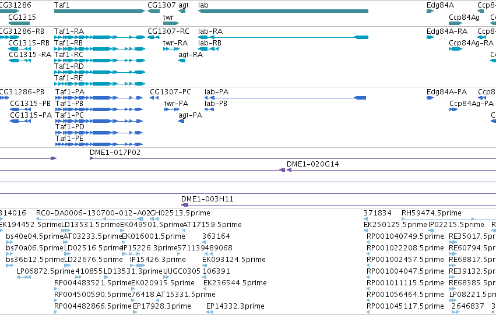Screen dimensions: 496x315
Task: Click the Taf1 gene label
Action: [62, 5]
